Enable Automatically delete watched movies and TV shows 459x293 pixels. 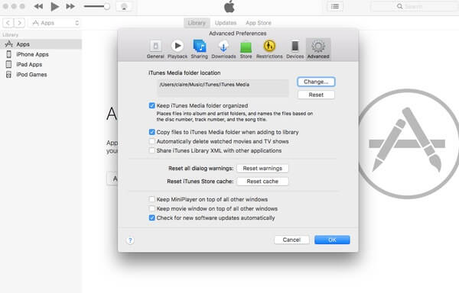(151, 141)
